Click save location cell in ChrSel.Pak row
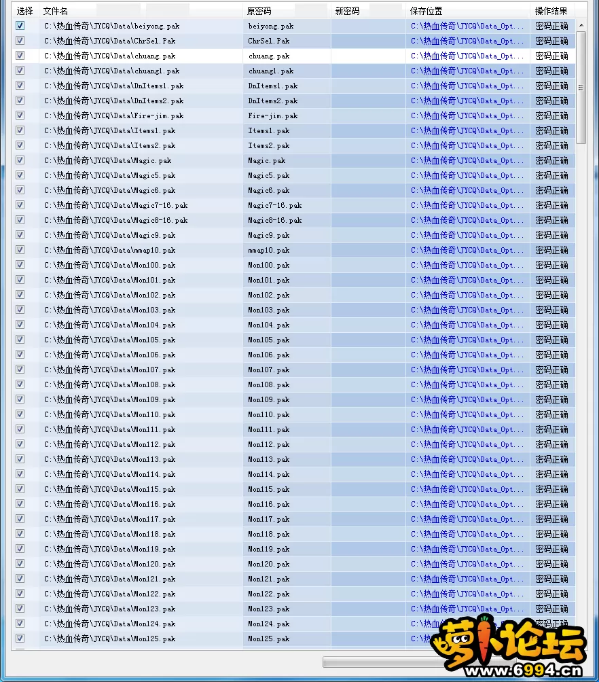Image resolution: width=599 pixels, height=682 pixels. click(x=467, y=41)
